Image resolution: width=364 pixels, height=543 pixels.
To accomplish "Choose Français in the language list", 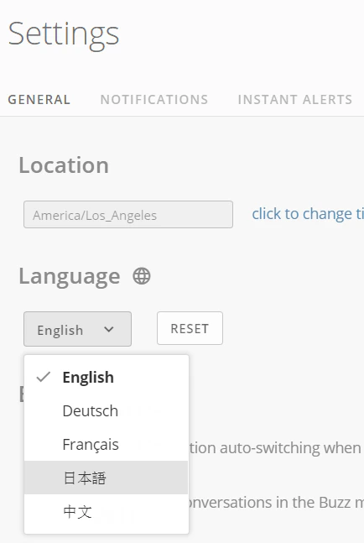I will (107, 444).
